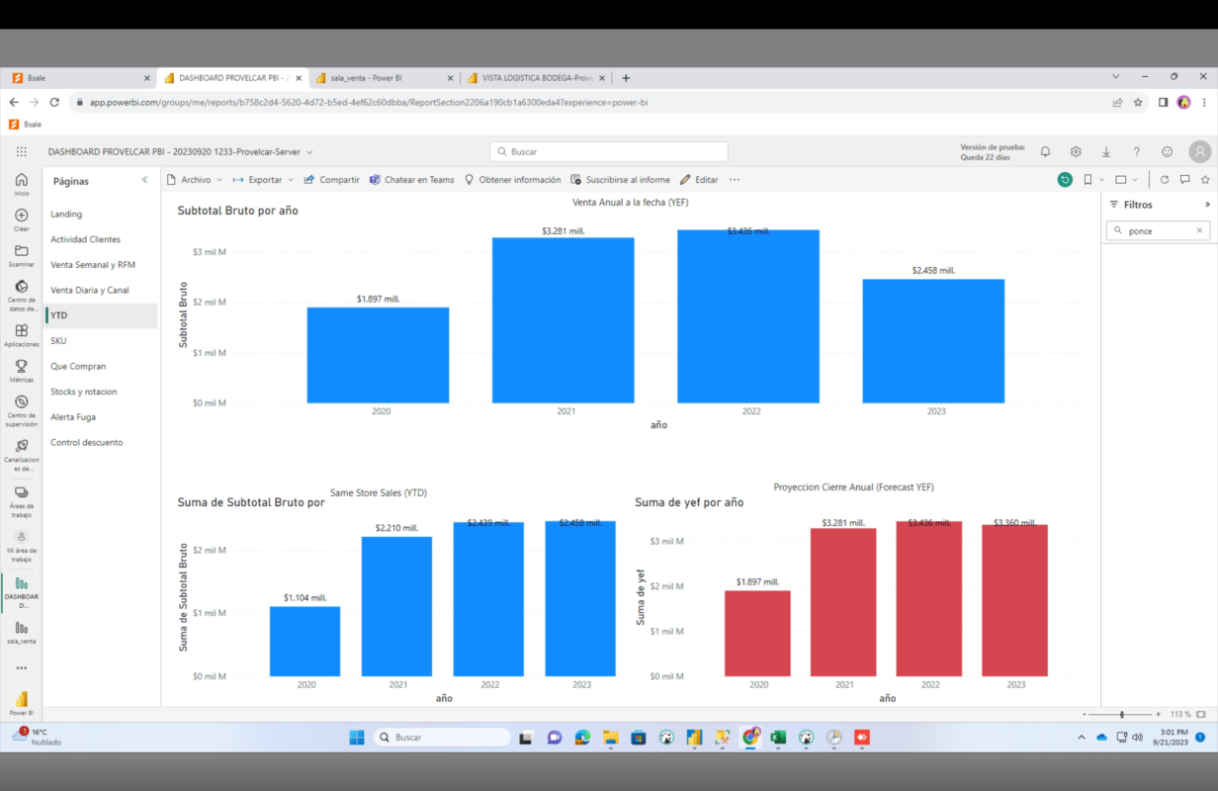Adjust the zoom slider at bottom right
1218x791 pixels.
1121,714
